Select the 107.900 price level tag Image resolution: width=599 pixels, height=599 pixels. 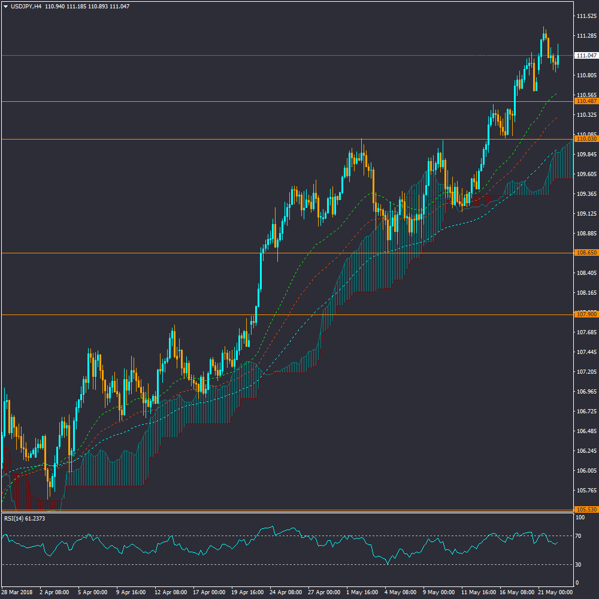coord(586,314)
